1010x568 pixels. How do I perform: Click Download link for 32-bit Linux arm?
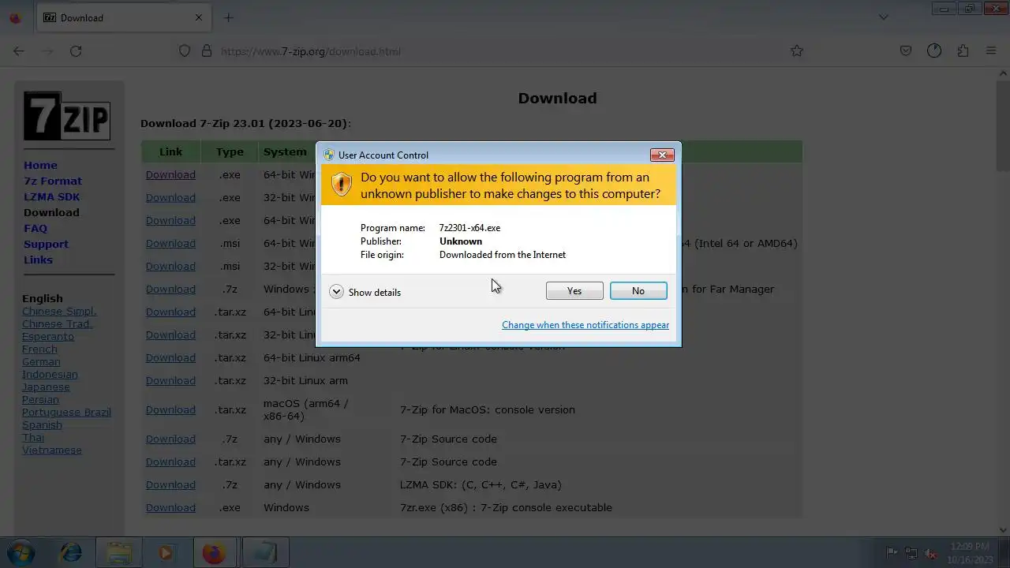tap(170, 380)
